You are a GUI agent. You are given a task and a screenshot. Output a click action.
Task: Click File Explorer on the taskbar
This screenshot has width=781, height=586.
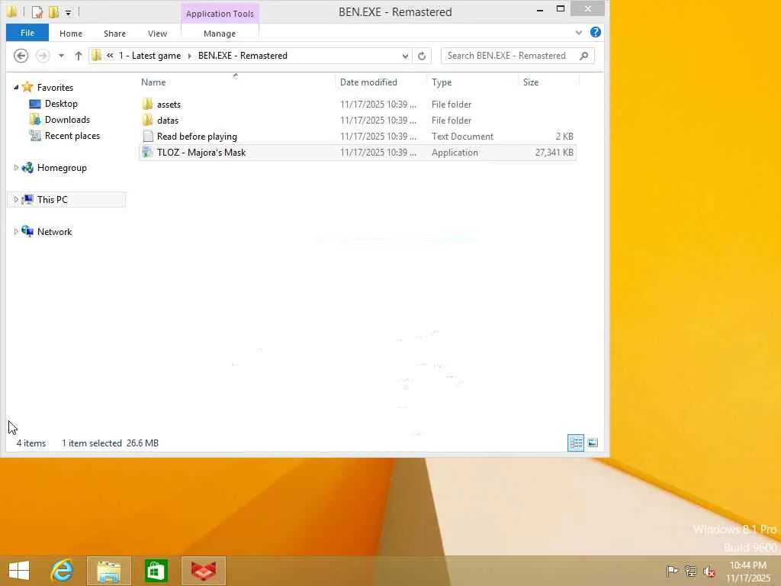pos(109,571)
